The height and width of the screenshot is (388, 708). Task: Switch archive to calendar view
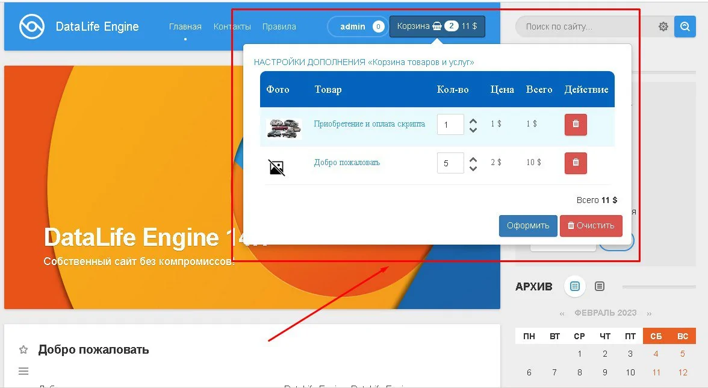point(574,287)
